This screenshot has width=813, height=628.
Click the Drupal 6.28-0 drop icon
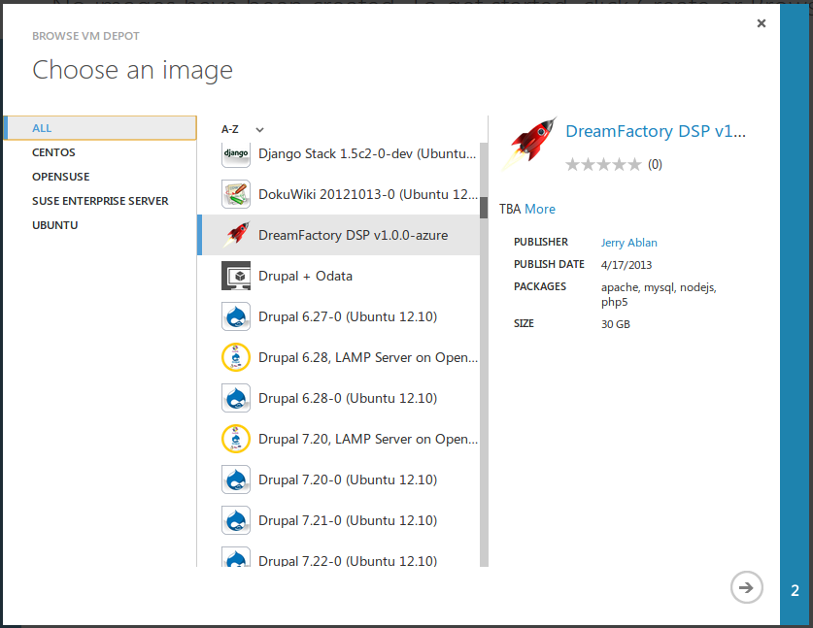click(x=236, y=398)
